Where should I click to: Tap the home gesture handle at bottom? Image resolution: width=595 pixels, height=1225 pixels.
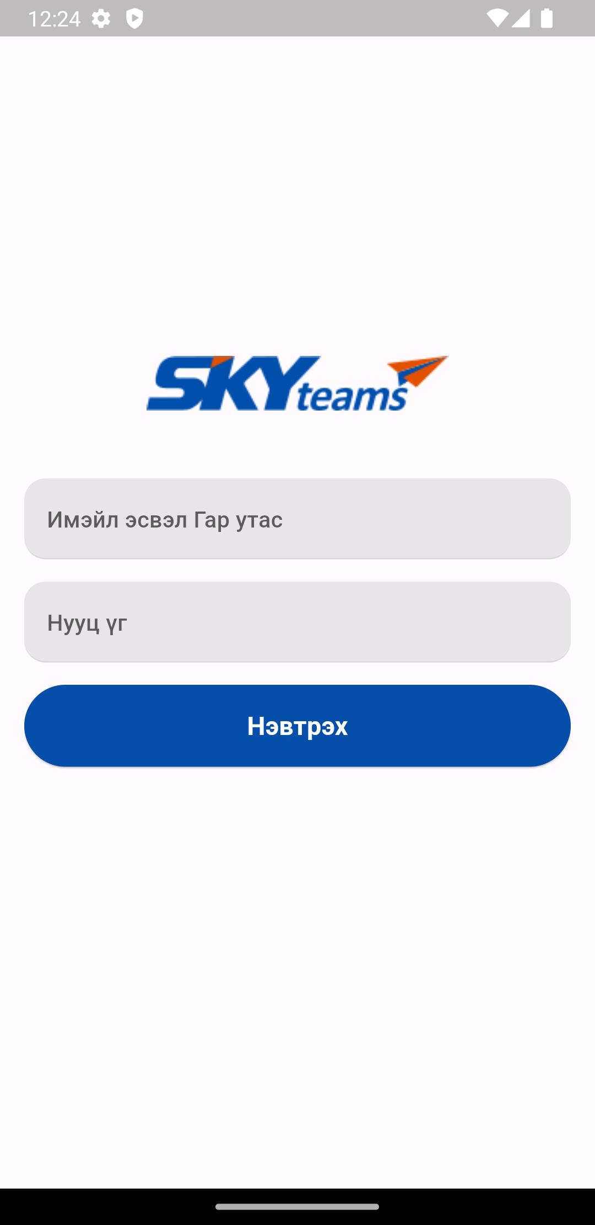click(297, 1206)
